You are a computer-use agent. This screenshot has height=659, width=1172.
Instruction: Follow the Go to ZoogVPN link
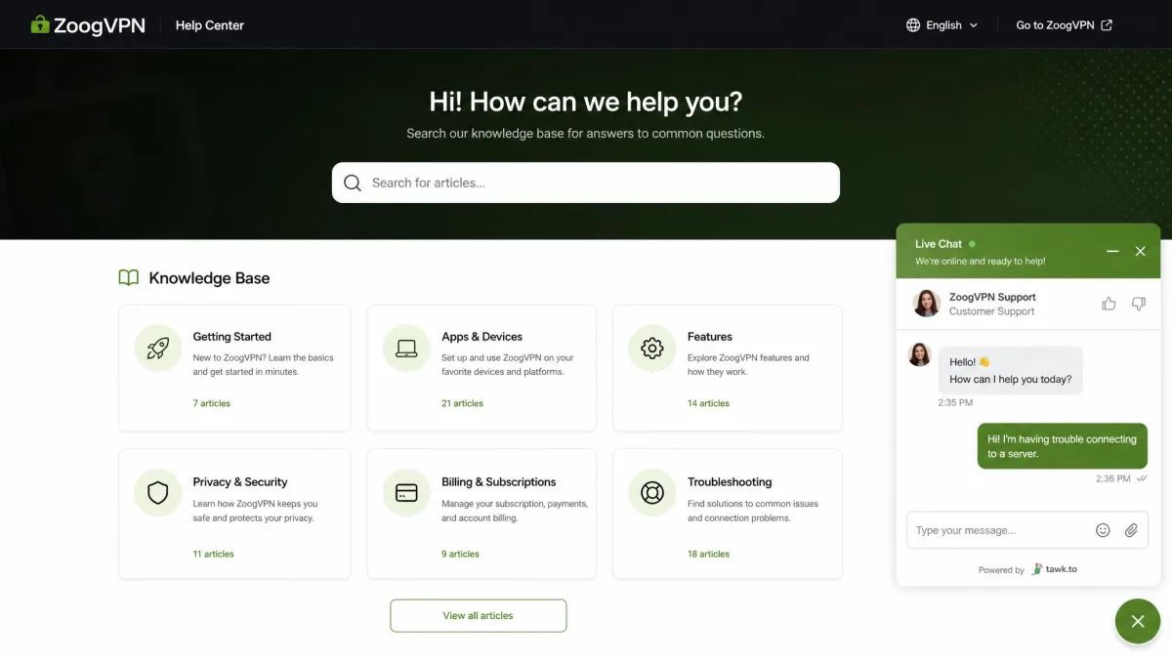[1065, 25]
